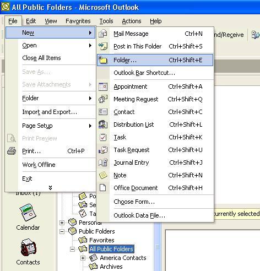Open the Help menu

pyautogui.click(x=156, y=21)
